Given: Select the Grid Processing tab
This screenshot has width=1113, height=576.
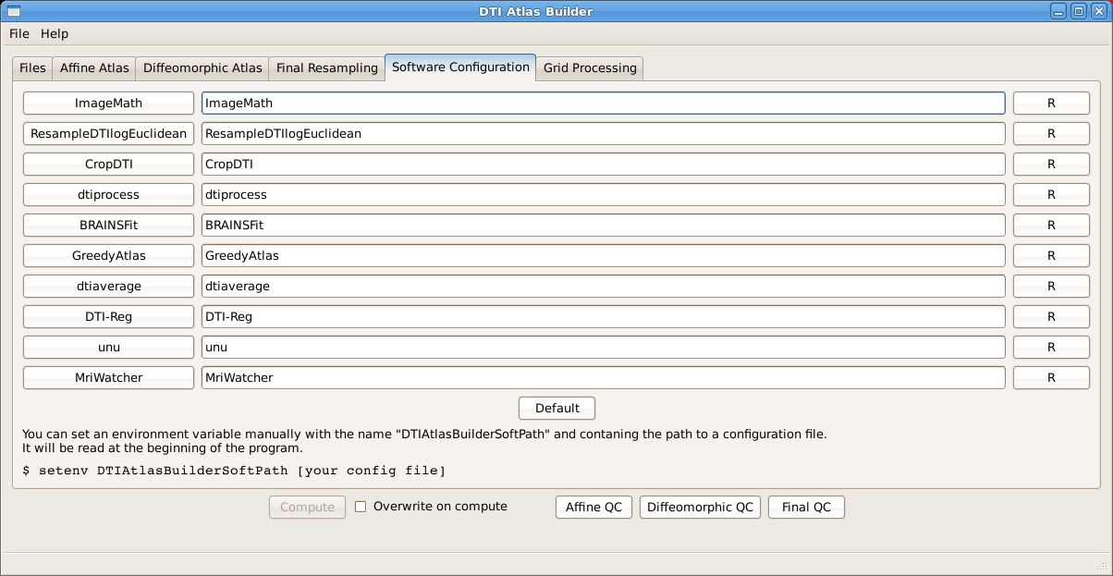Looking at the screenshot, I should pyautogui.click(x=590, y=68).
